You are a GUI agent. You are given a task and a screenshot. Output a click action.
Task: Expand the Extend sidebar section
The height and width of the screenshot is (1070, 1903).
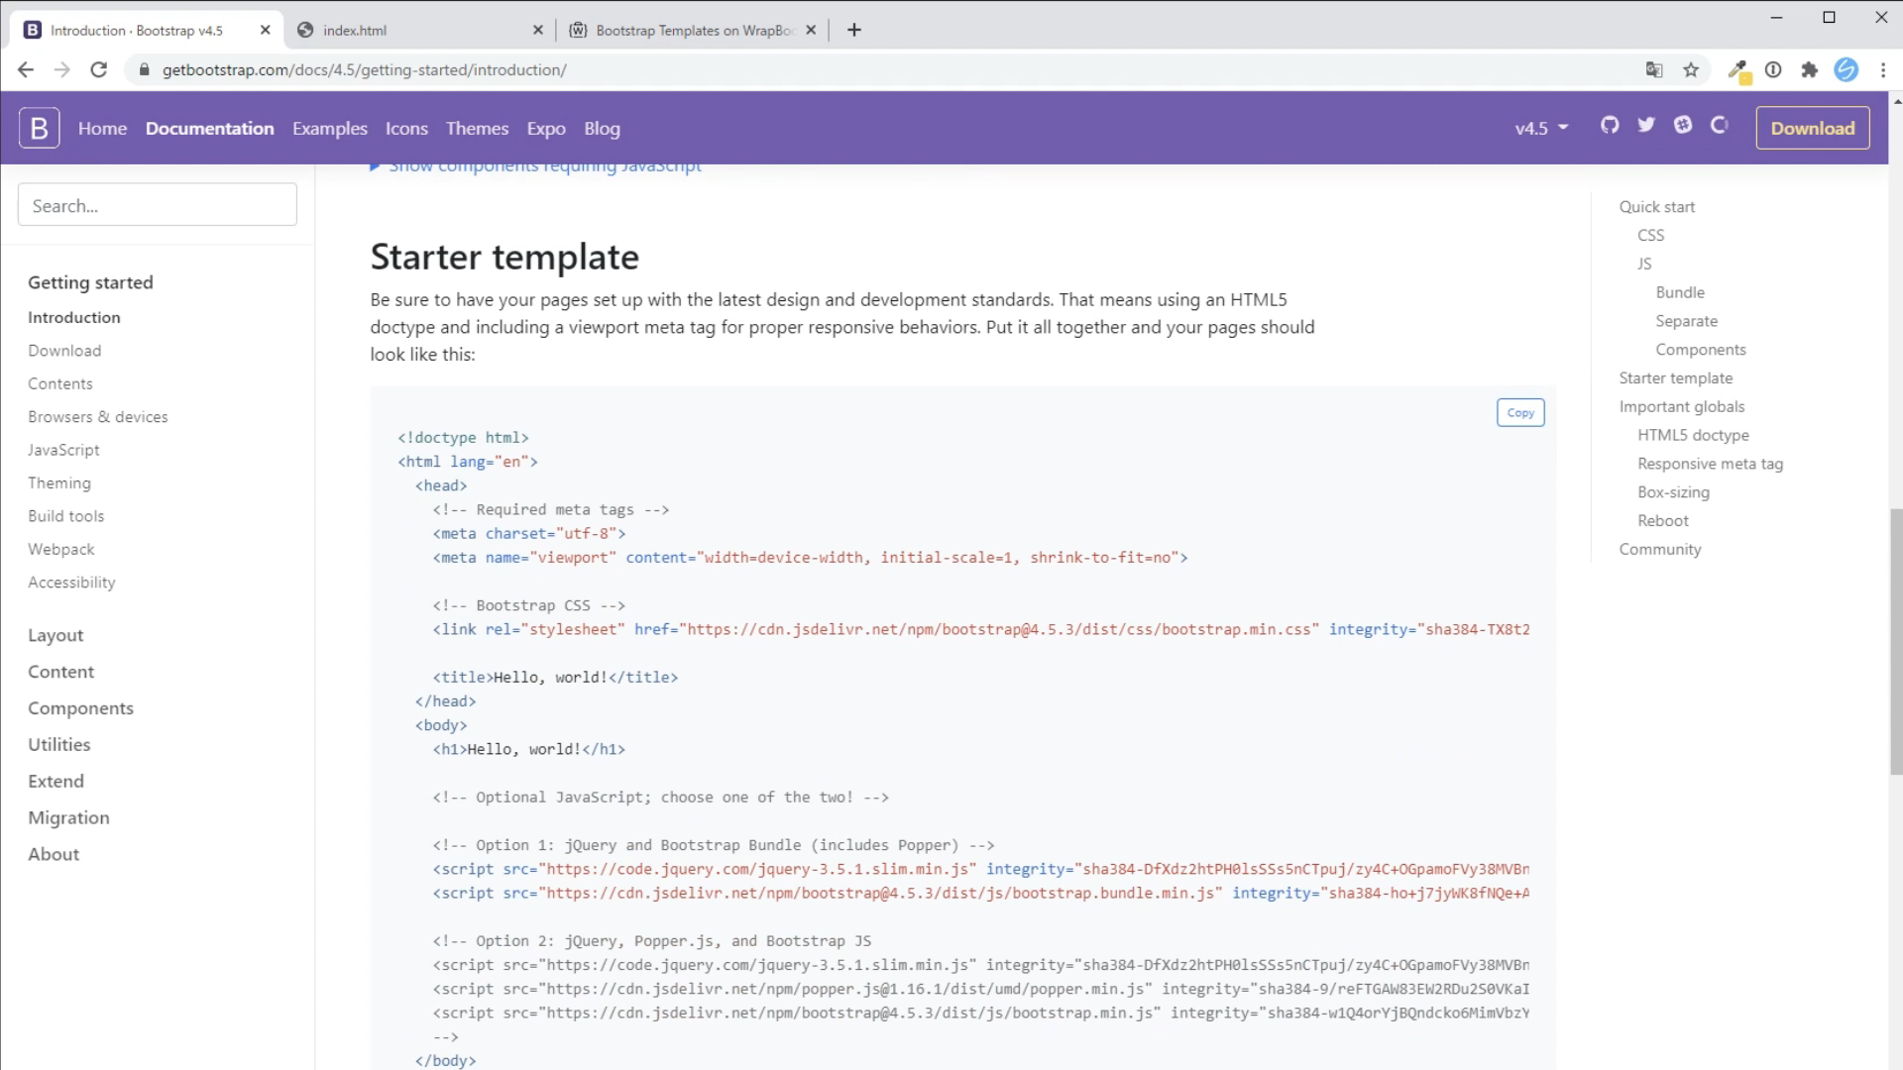coord(56,781)
